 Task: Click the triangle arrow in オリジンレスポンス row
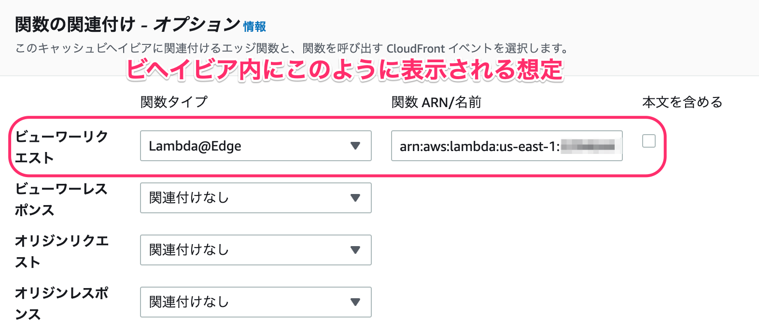coord(355,302)
